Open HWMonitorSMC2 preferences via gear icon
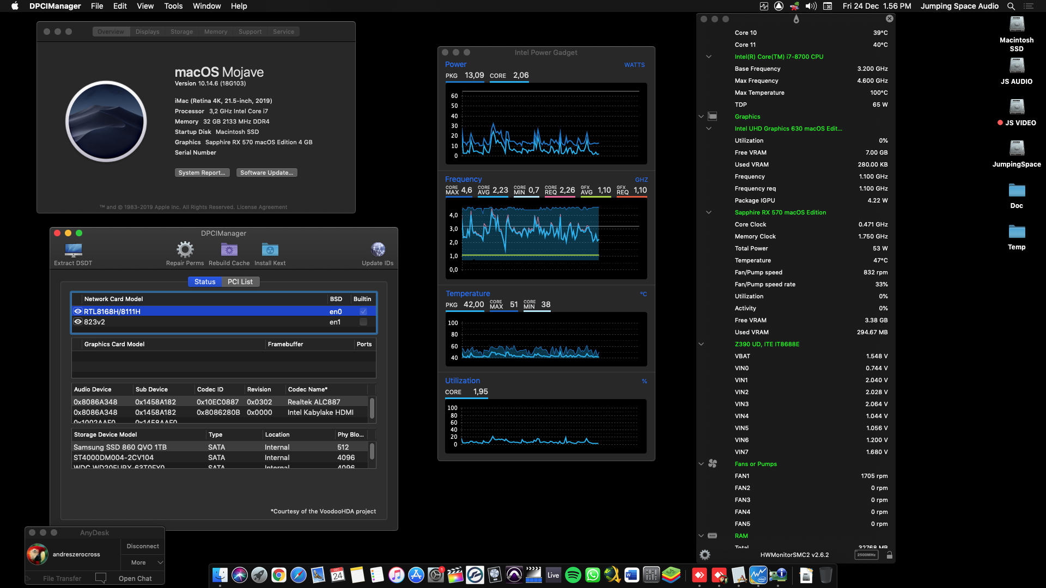1046x588 pixels. (x=704, y=554)
